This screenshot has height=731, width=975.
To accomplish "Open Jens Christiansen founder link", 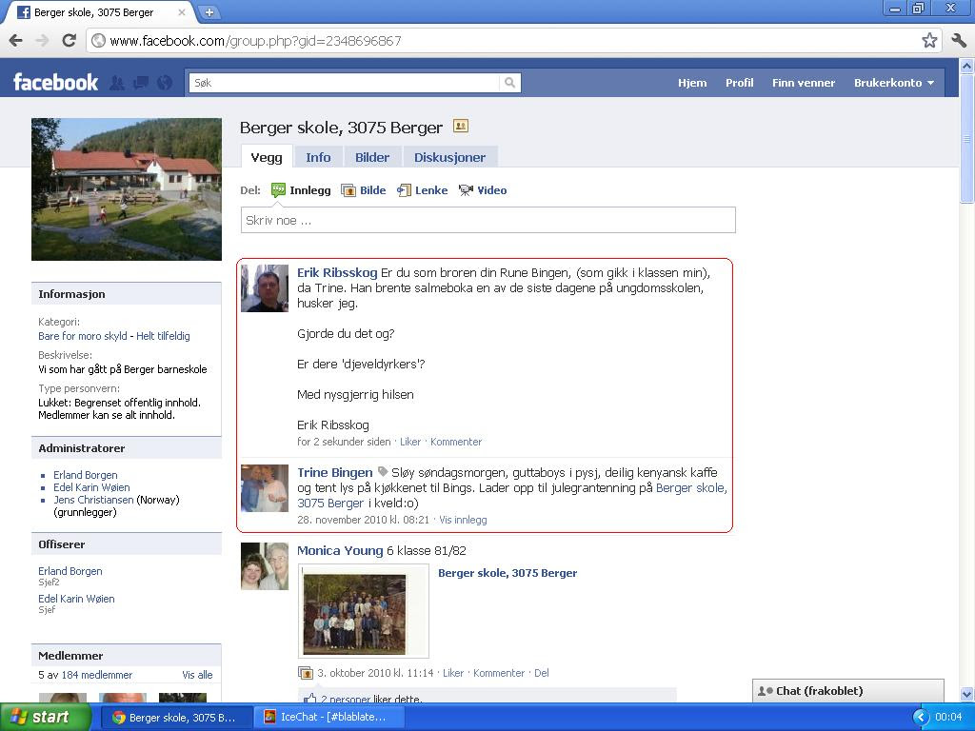I will 93,500.
